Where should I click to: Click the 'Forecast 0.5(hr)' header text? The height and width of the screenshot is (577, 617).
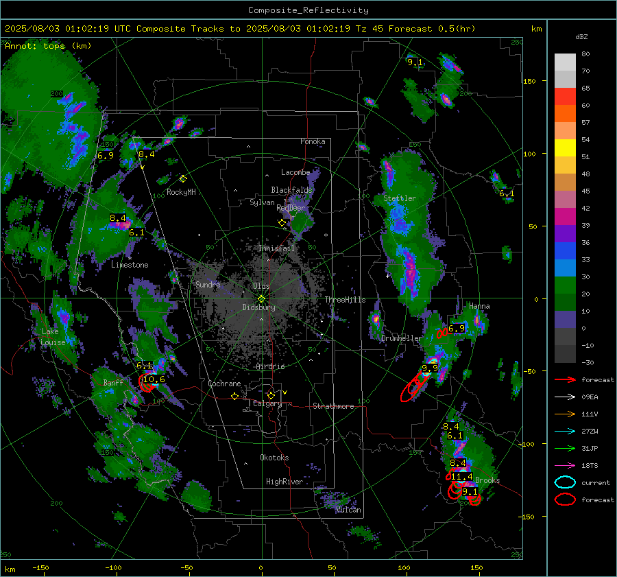[432, 29]
